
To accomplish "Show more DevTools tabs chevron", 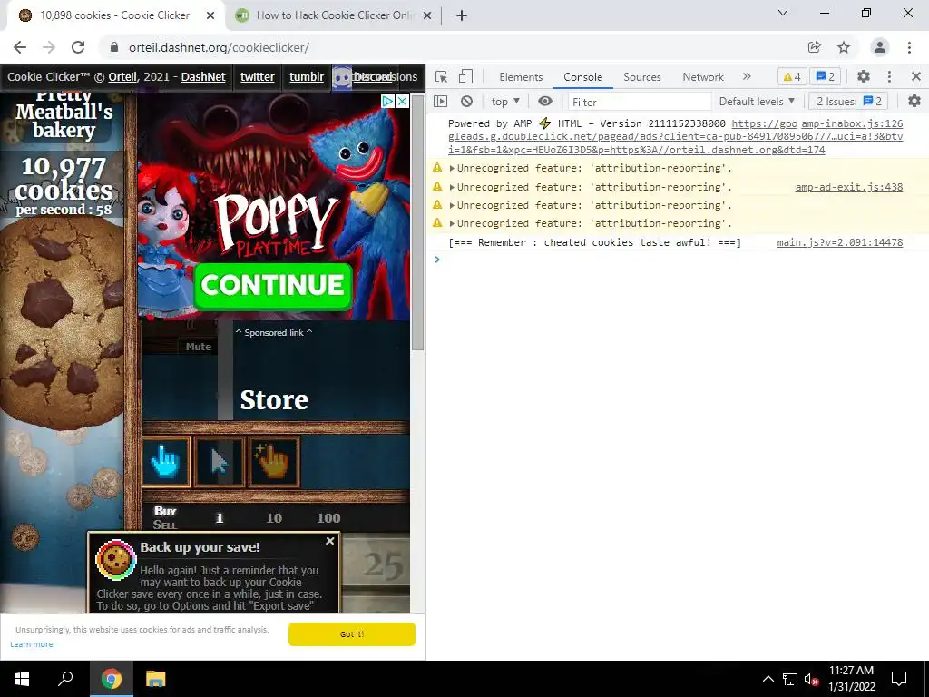I will tap(747, 76).
